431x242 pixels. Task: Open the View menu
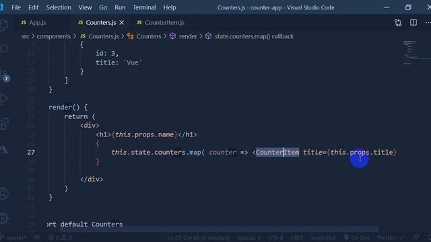pyautogui.click(x=85, y=7)
